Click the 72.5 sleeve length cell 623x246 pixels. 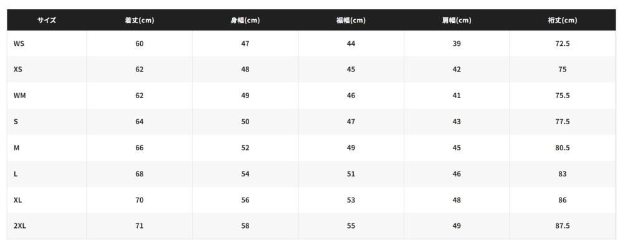pyautogui.click(x=563, y=43)
